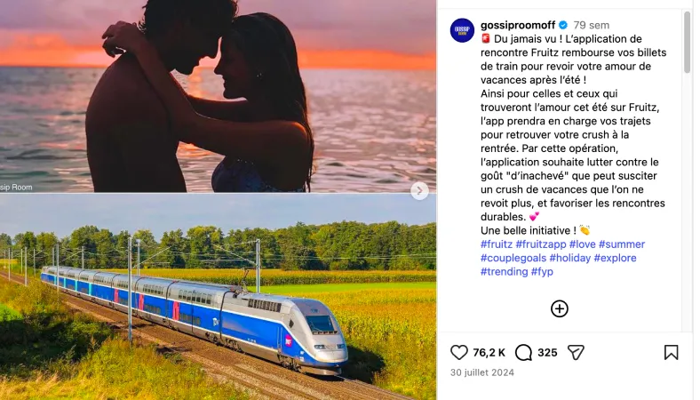
Task: Open the #fyp hashtag
Action: coord(544,272)
